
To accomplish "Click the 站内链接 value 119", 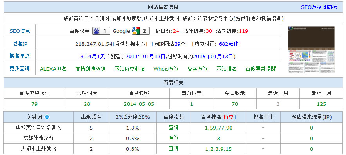I will tap(243, 31).
